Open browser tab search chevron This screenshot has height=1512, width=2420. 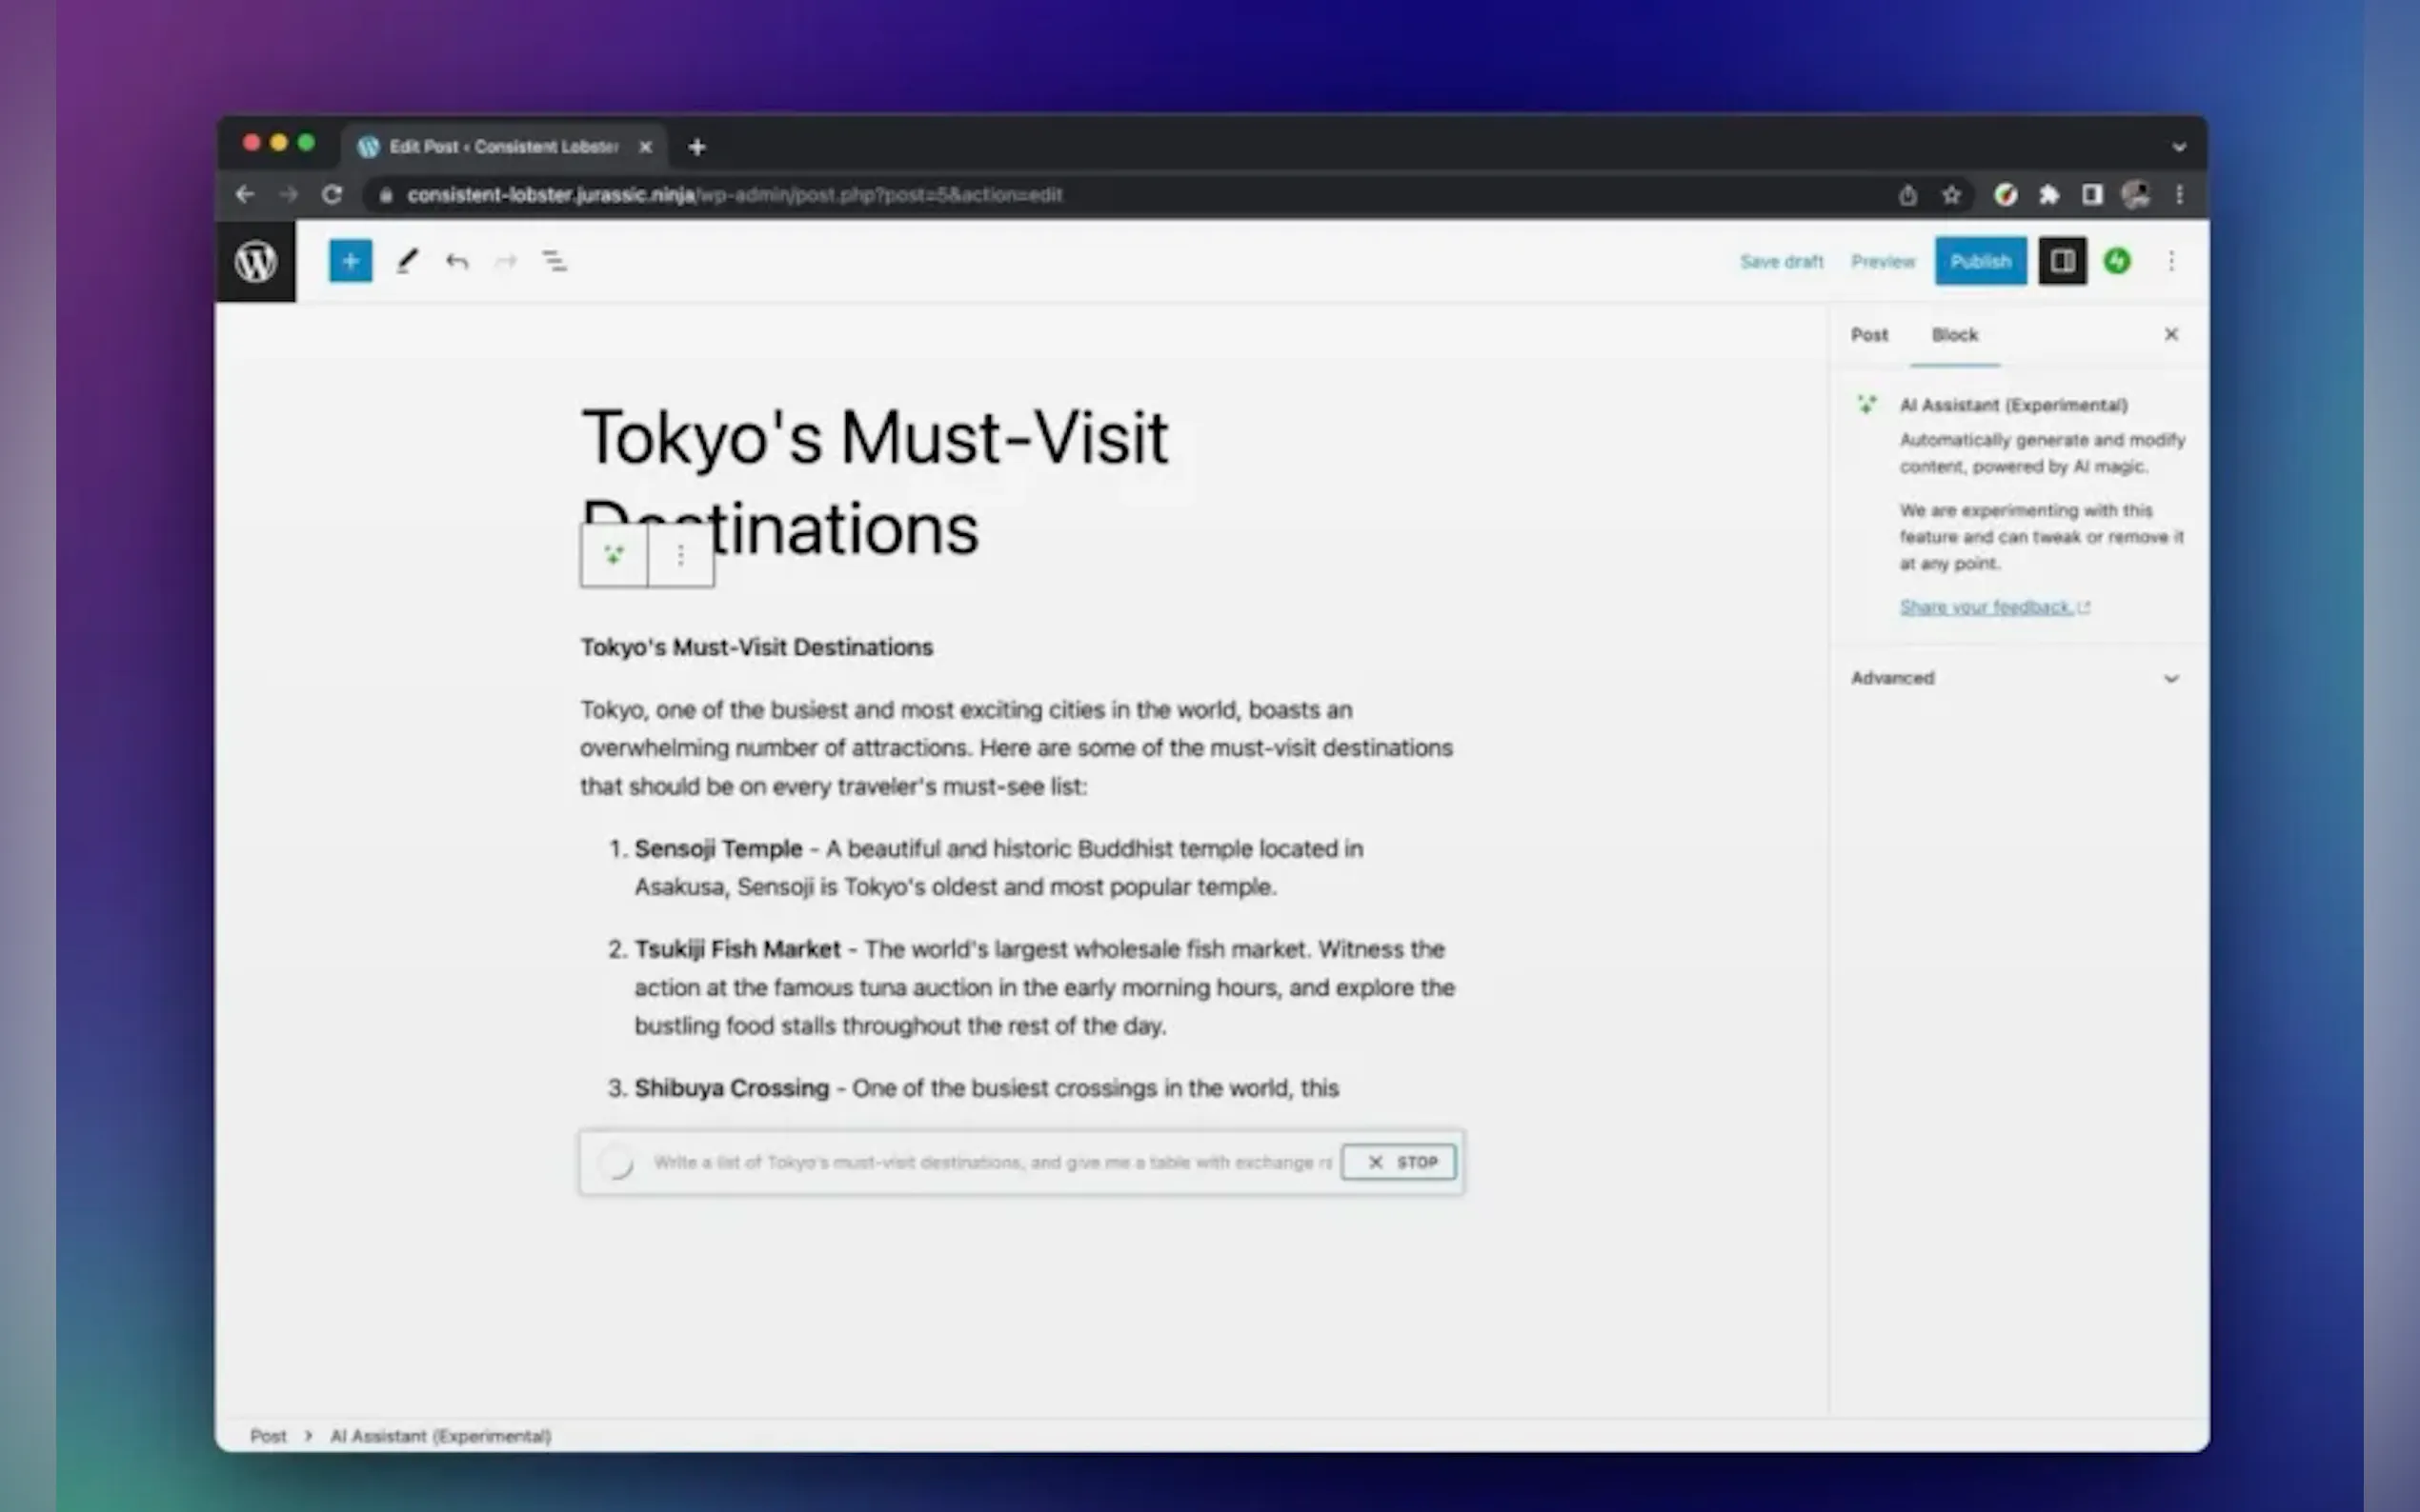tap(2178, 147)
